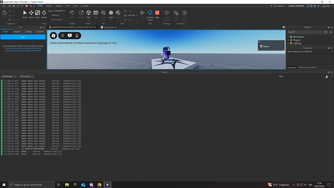This screenshot has width=334, height=188.
Task: Open the Toolbox
Action: tap(81, 14)
